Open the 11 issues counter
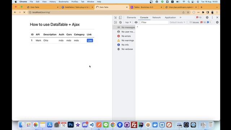Image resolution: width=231 pixels, height=130 pixels. (200, 22)
